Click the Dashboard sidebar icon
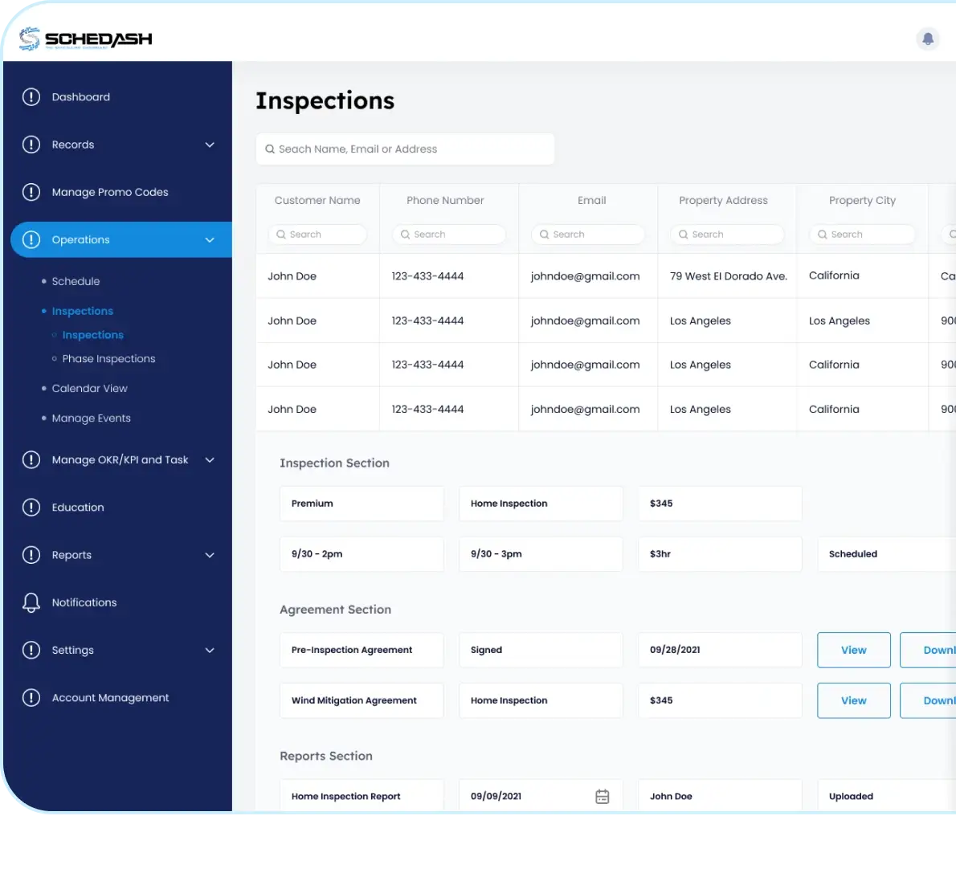 (x=31, y=97)
